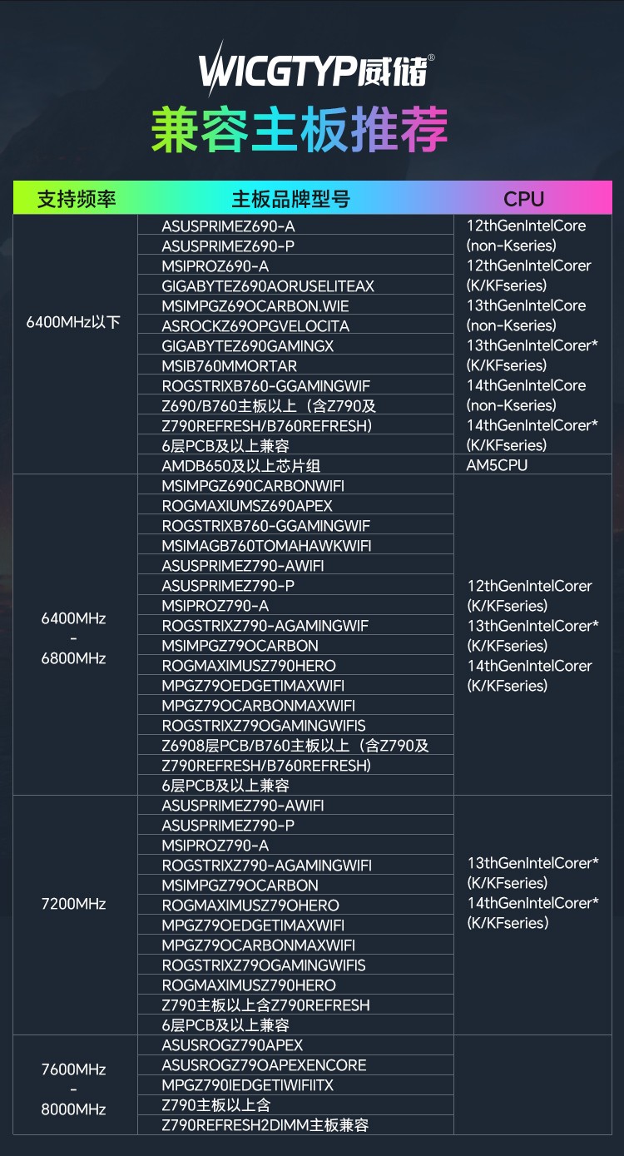Select the 7600MHz-8000MHz frequency cell
The height and width of the screenshot is (1156, 624).
coord(74,1089)
